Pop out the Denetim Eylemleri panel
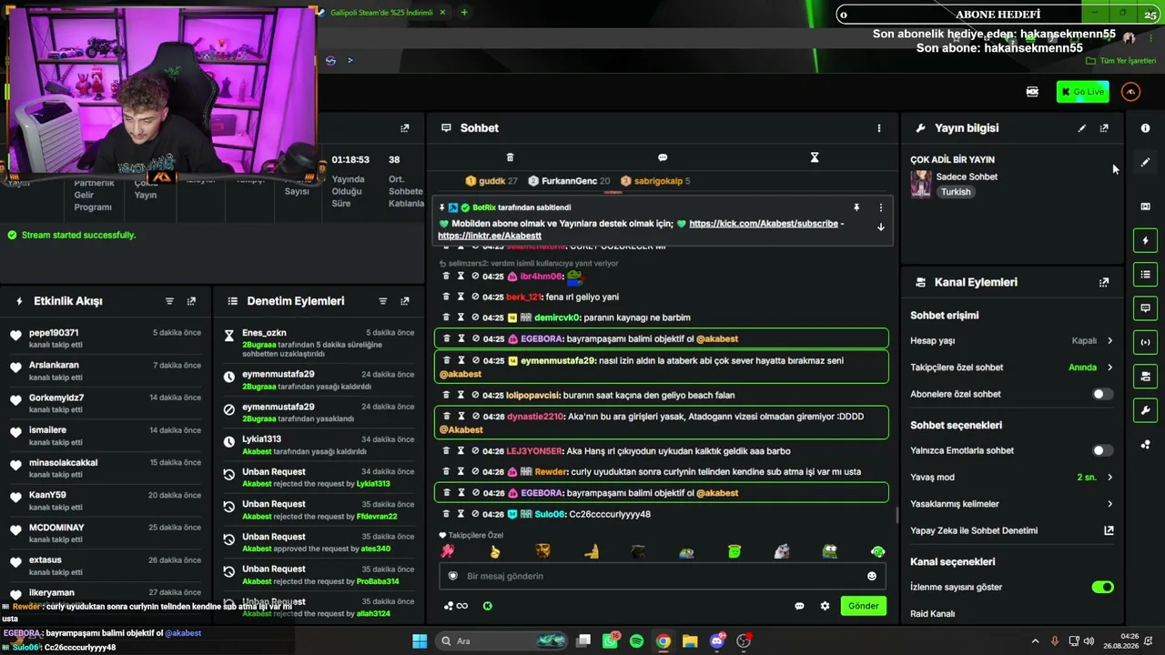This screenshot has width=1165, height=655. 405,301
